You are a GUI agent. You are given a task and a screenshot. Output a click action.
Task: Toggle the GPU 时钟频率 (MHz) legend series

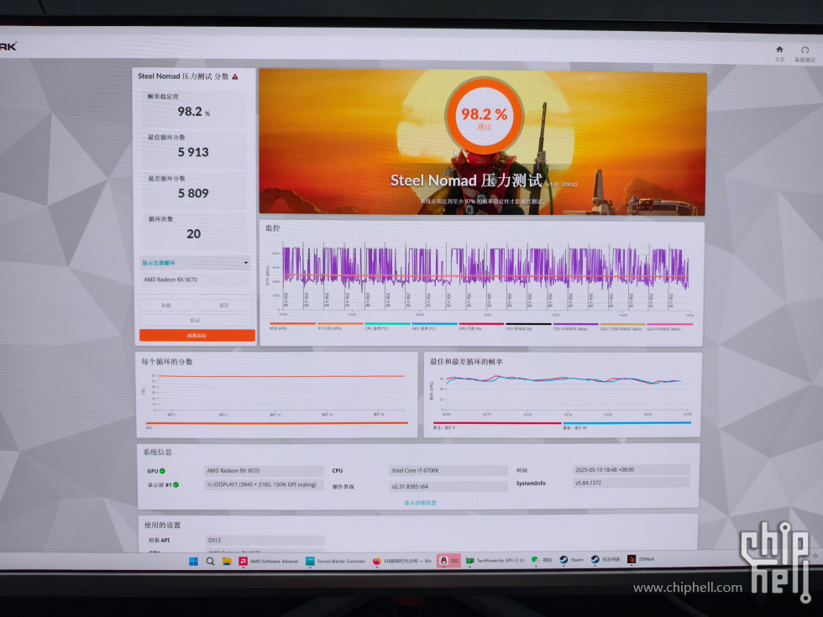click(x=670, y=327)
